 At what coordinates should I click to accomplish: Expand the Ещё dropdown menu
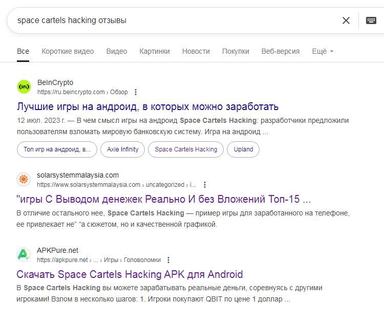(x=323, y=51)
